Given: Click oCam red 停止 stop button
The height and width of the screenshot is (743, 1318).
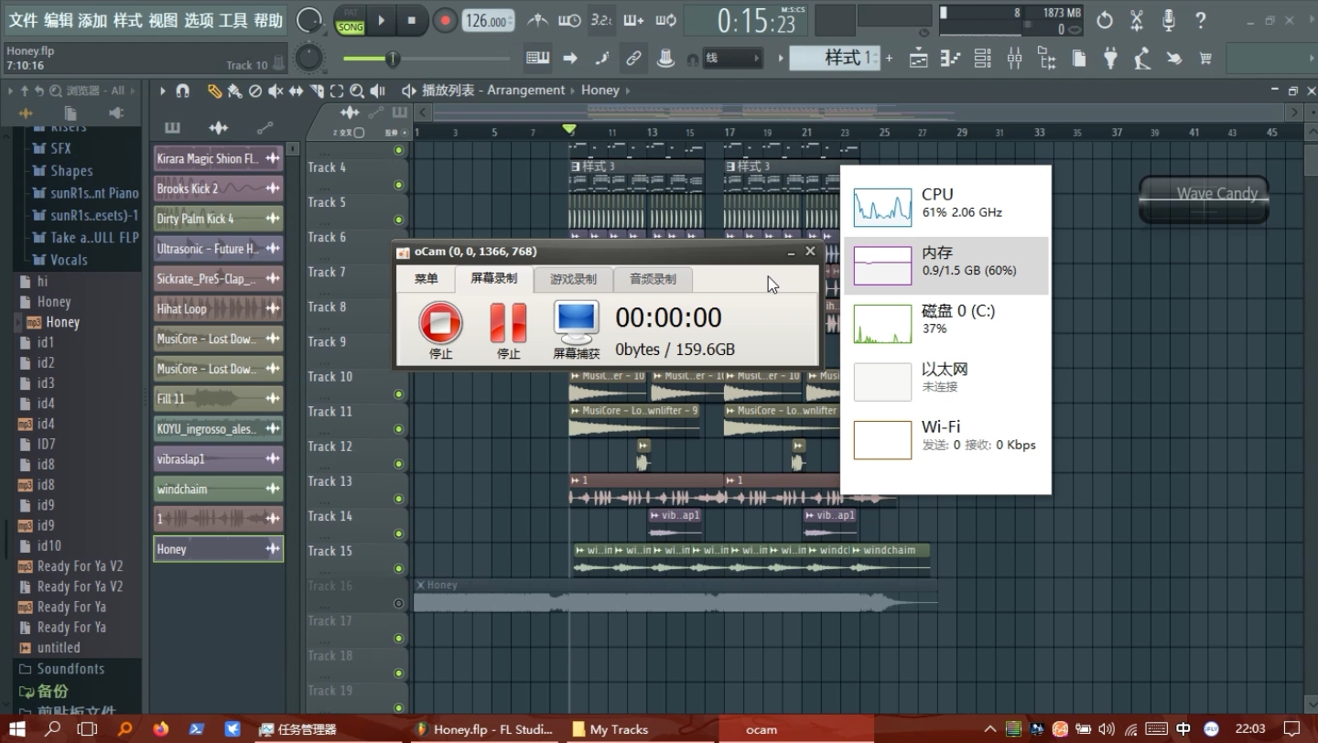Looking at the screenshot, I should click(x=441, y=330).
